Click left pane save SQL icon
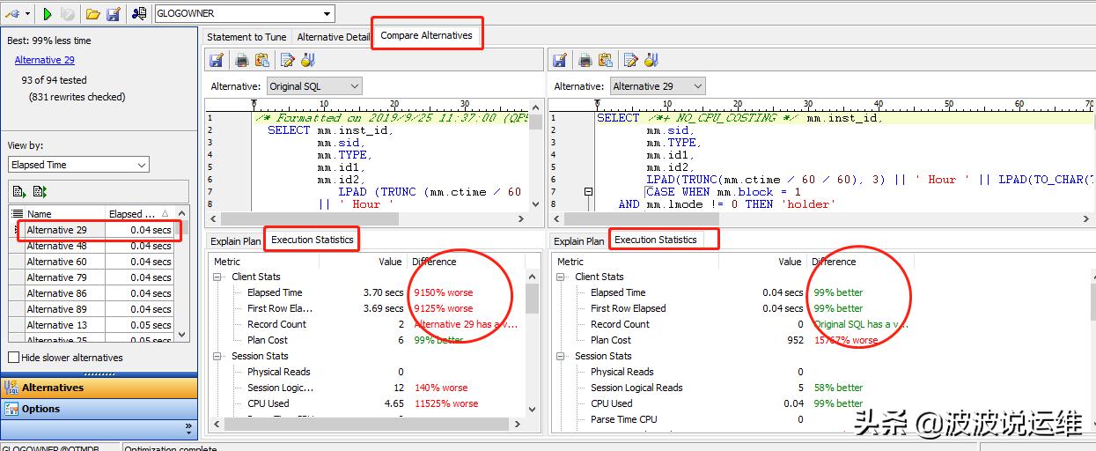The width and height of the screenshot is (1096, 451). (217, 60)
